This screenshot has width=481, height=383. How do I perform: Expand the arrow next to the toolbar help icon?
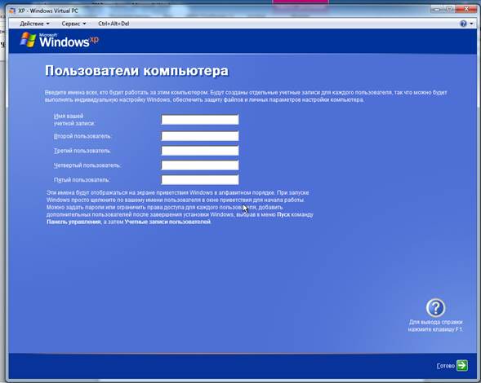click(471, 24)
